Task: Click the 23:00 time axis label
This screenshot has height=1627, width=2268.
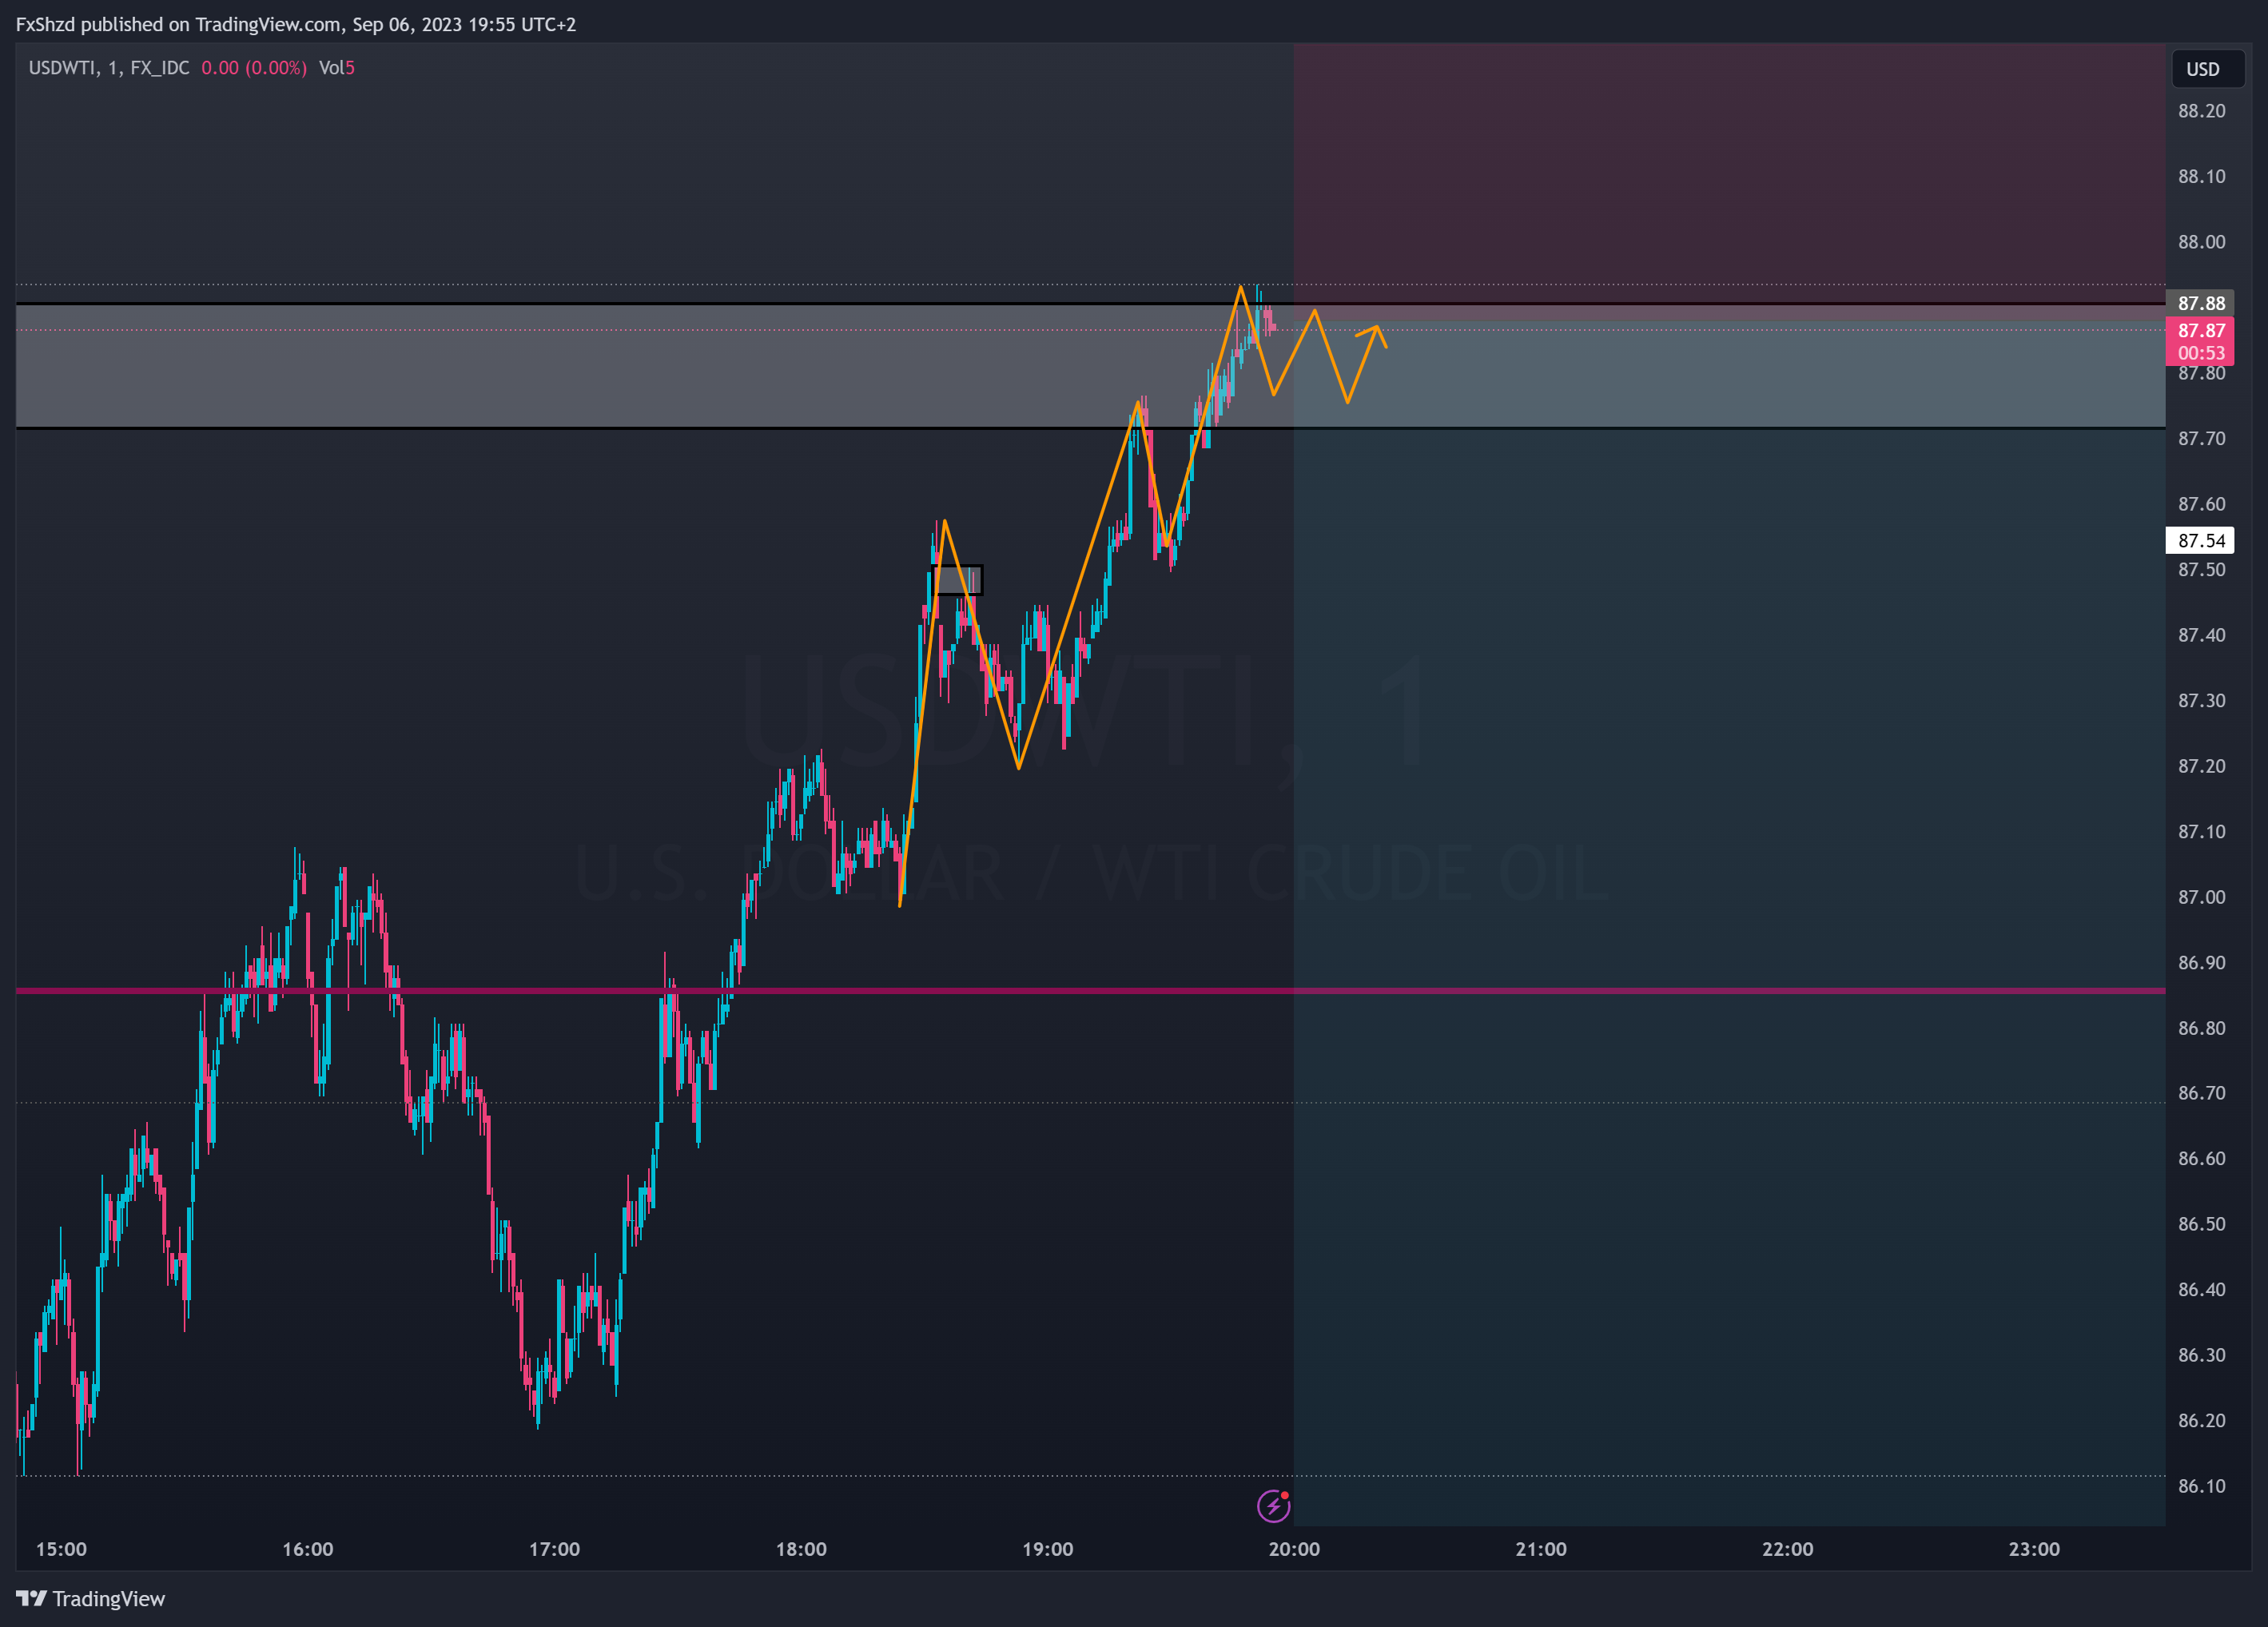Action: [x=2034, y=1549]
